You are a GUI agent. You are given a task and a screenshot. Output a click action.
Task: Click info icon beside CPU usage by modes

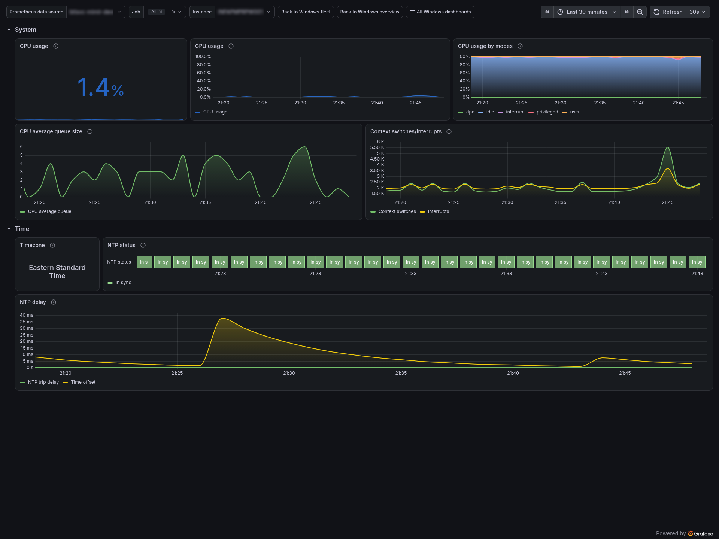point(520,46)
